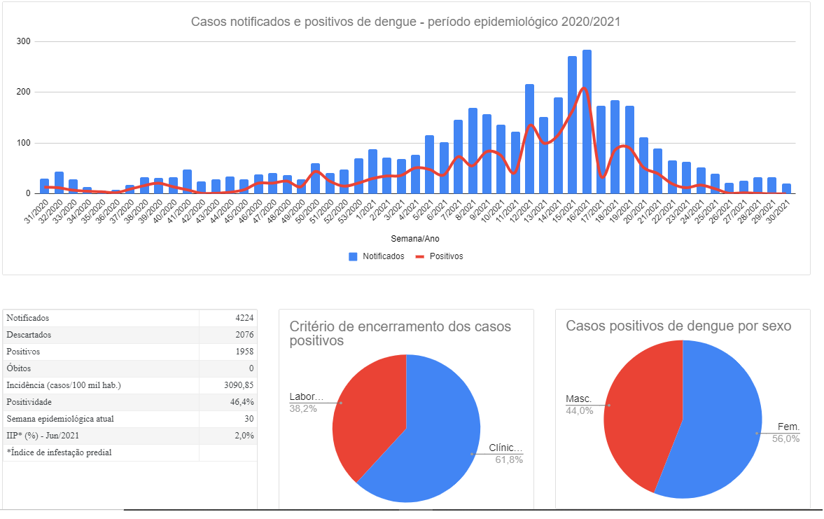This screenshot has height=519, width=824.
Task: Click the blue Clínic… slice in the critério chart
Action: click(x=434, y=441)
